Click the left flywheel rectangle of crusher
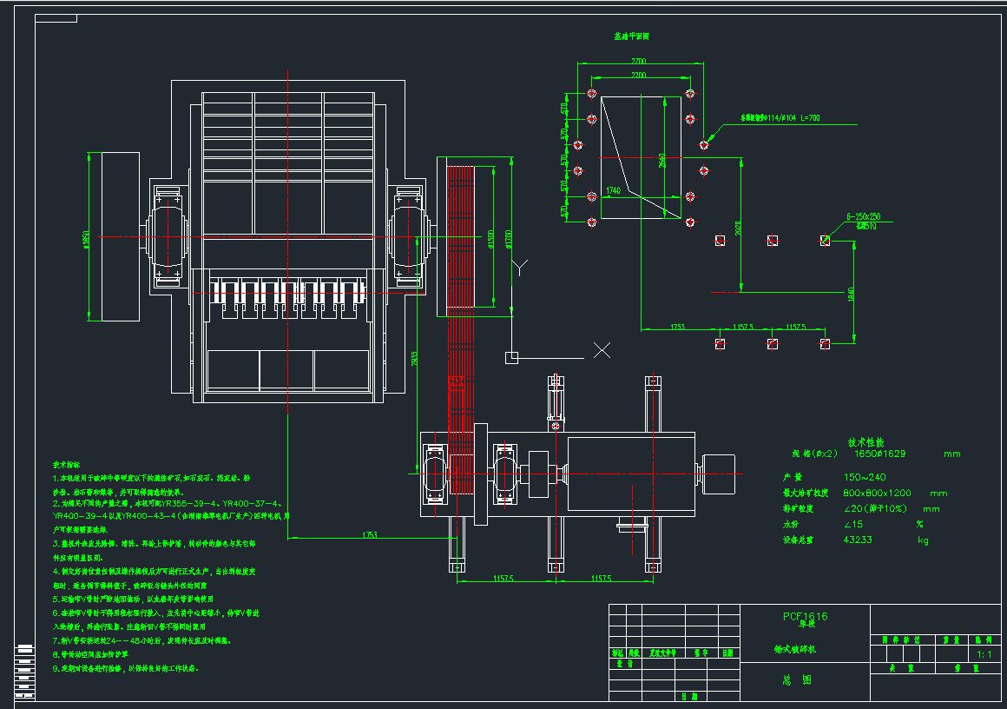 pos(120,236)
